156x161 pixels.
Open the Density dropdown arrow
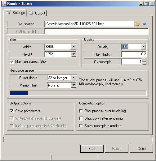143,47
